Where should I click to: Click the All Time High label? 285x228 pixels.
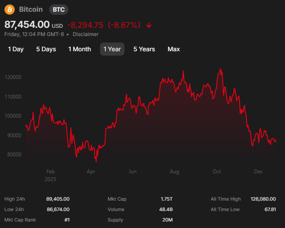(x=225, y=199)
